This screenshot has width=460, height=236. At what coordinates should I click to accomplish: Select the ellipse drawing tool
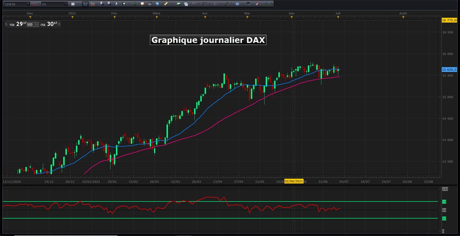pyautogui.click(x=237, y=3)
